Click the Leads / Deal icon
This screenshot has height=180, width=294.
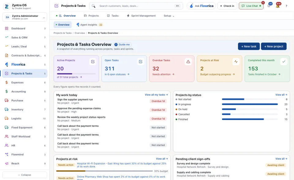pos(6,47)
